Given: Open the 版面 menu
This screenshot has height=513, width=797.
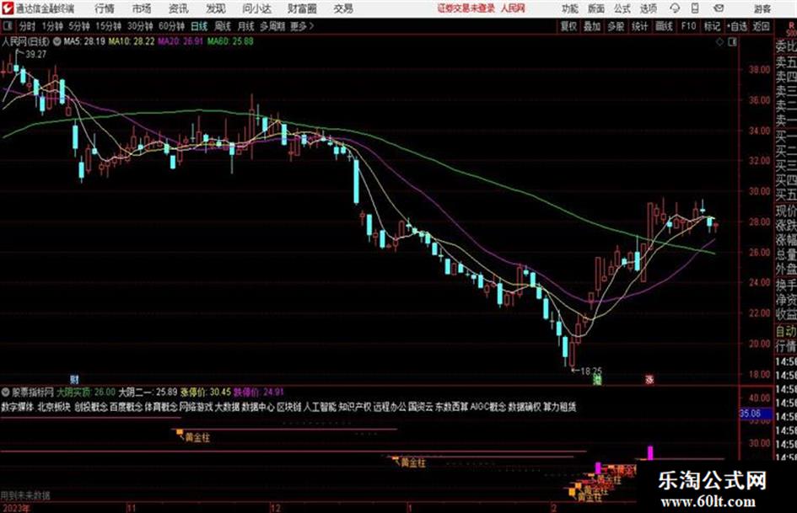Looking at the screenshot, I should tap(596, 8).
